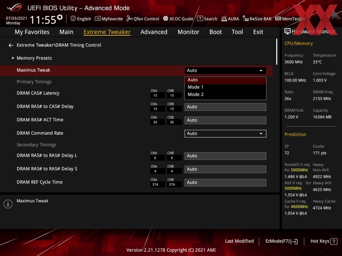Click the DRAM RAS# to CAS# Delay field

225,107
